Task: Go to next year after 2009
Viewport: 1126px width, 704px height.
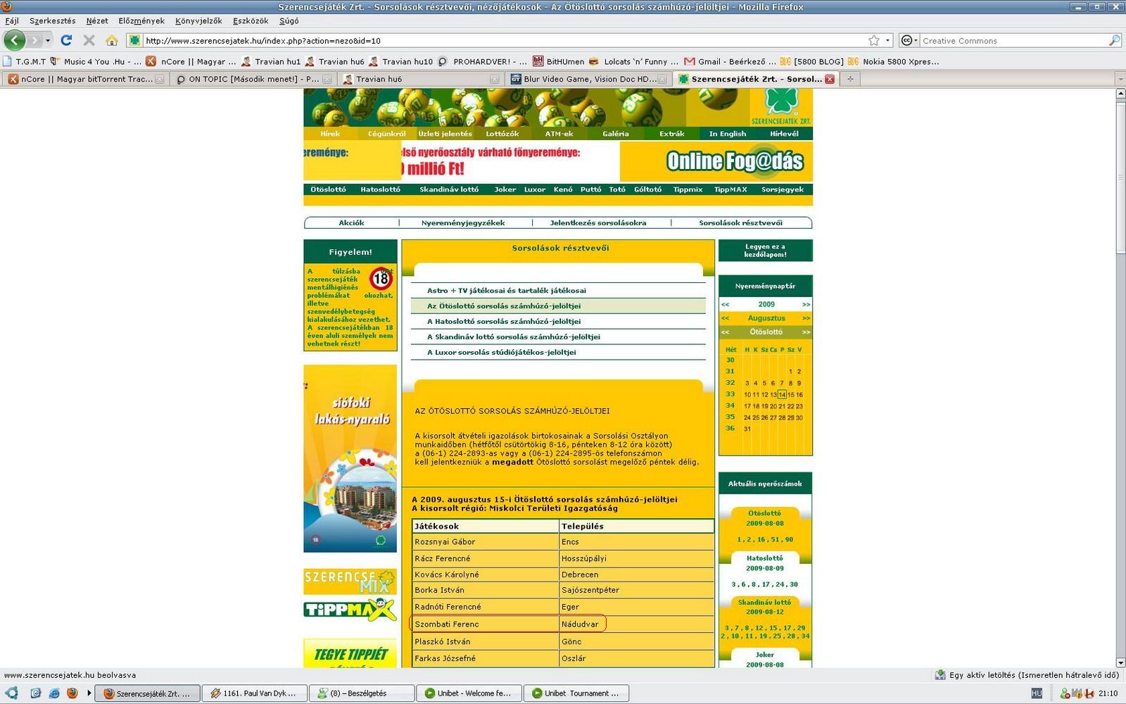Action: (806, 304)
